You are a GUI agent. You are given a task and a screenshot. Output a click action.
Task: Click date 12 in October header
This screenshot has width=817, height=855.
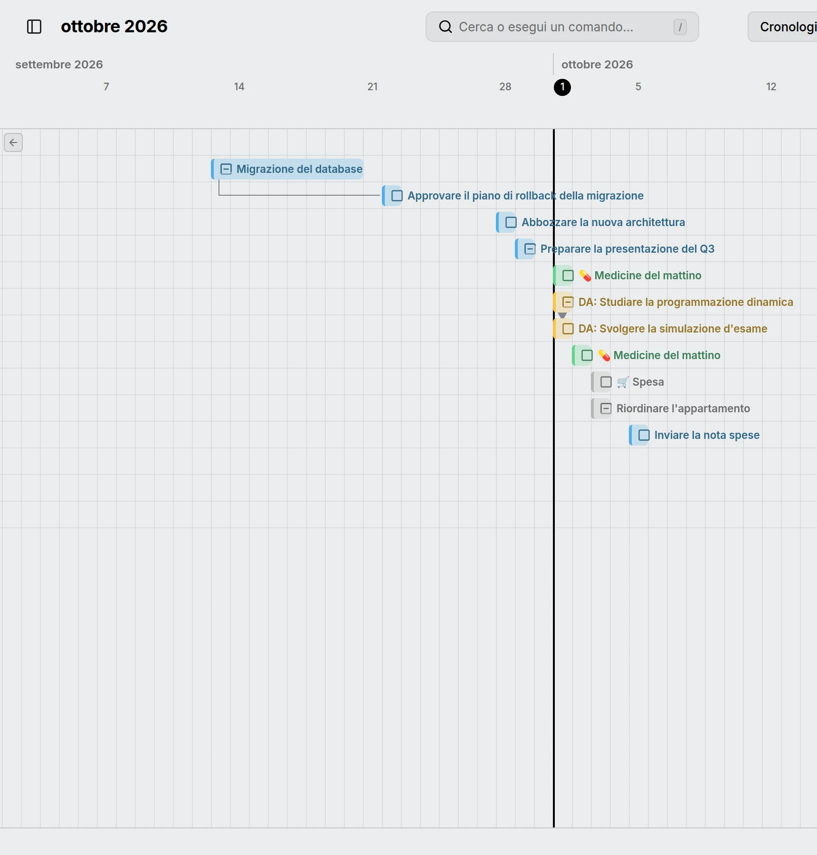pyautogui.click(x=771, y=86)
